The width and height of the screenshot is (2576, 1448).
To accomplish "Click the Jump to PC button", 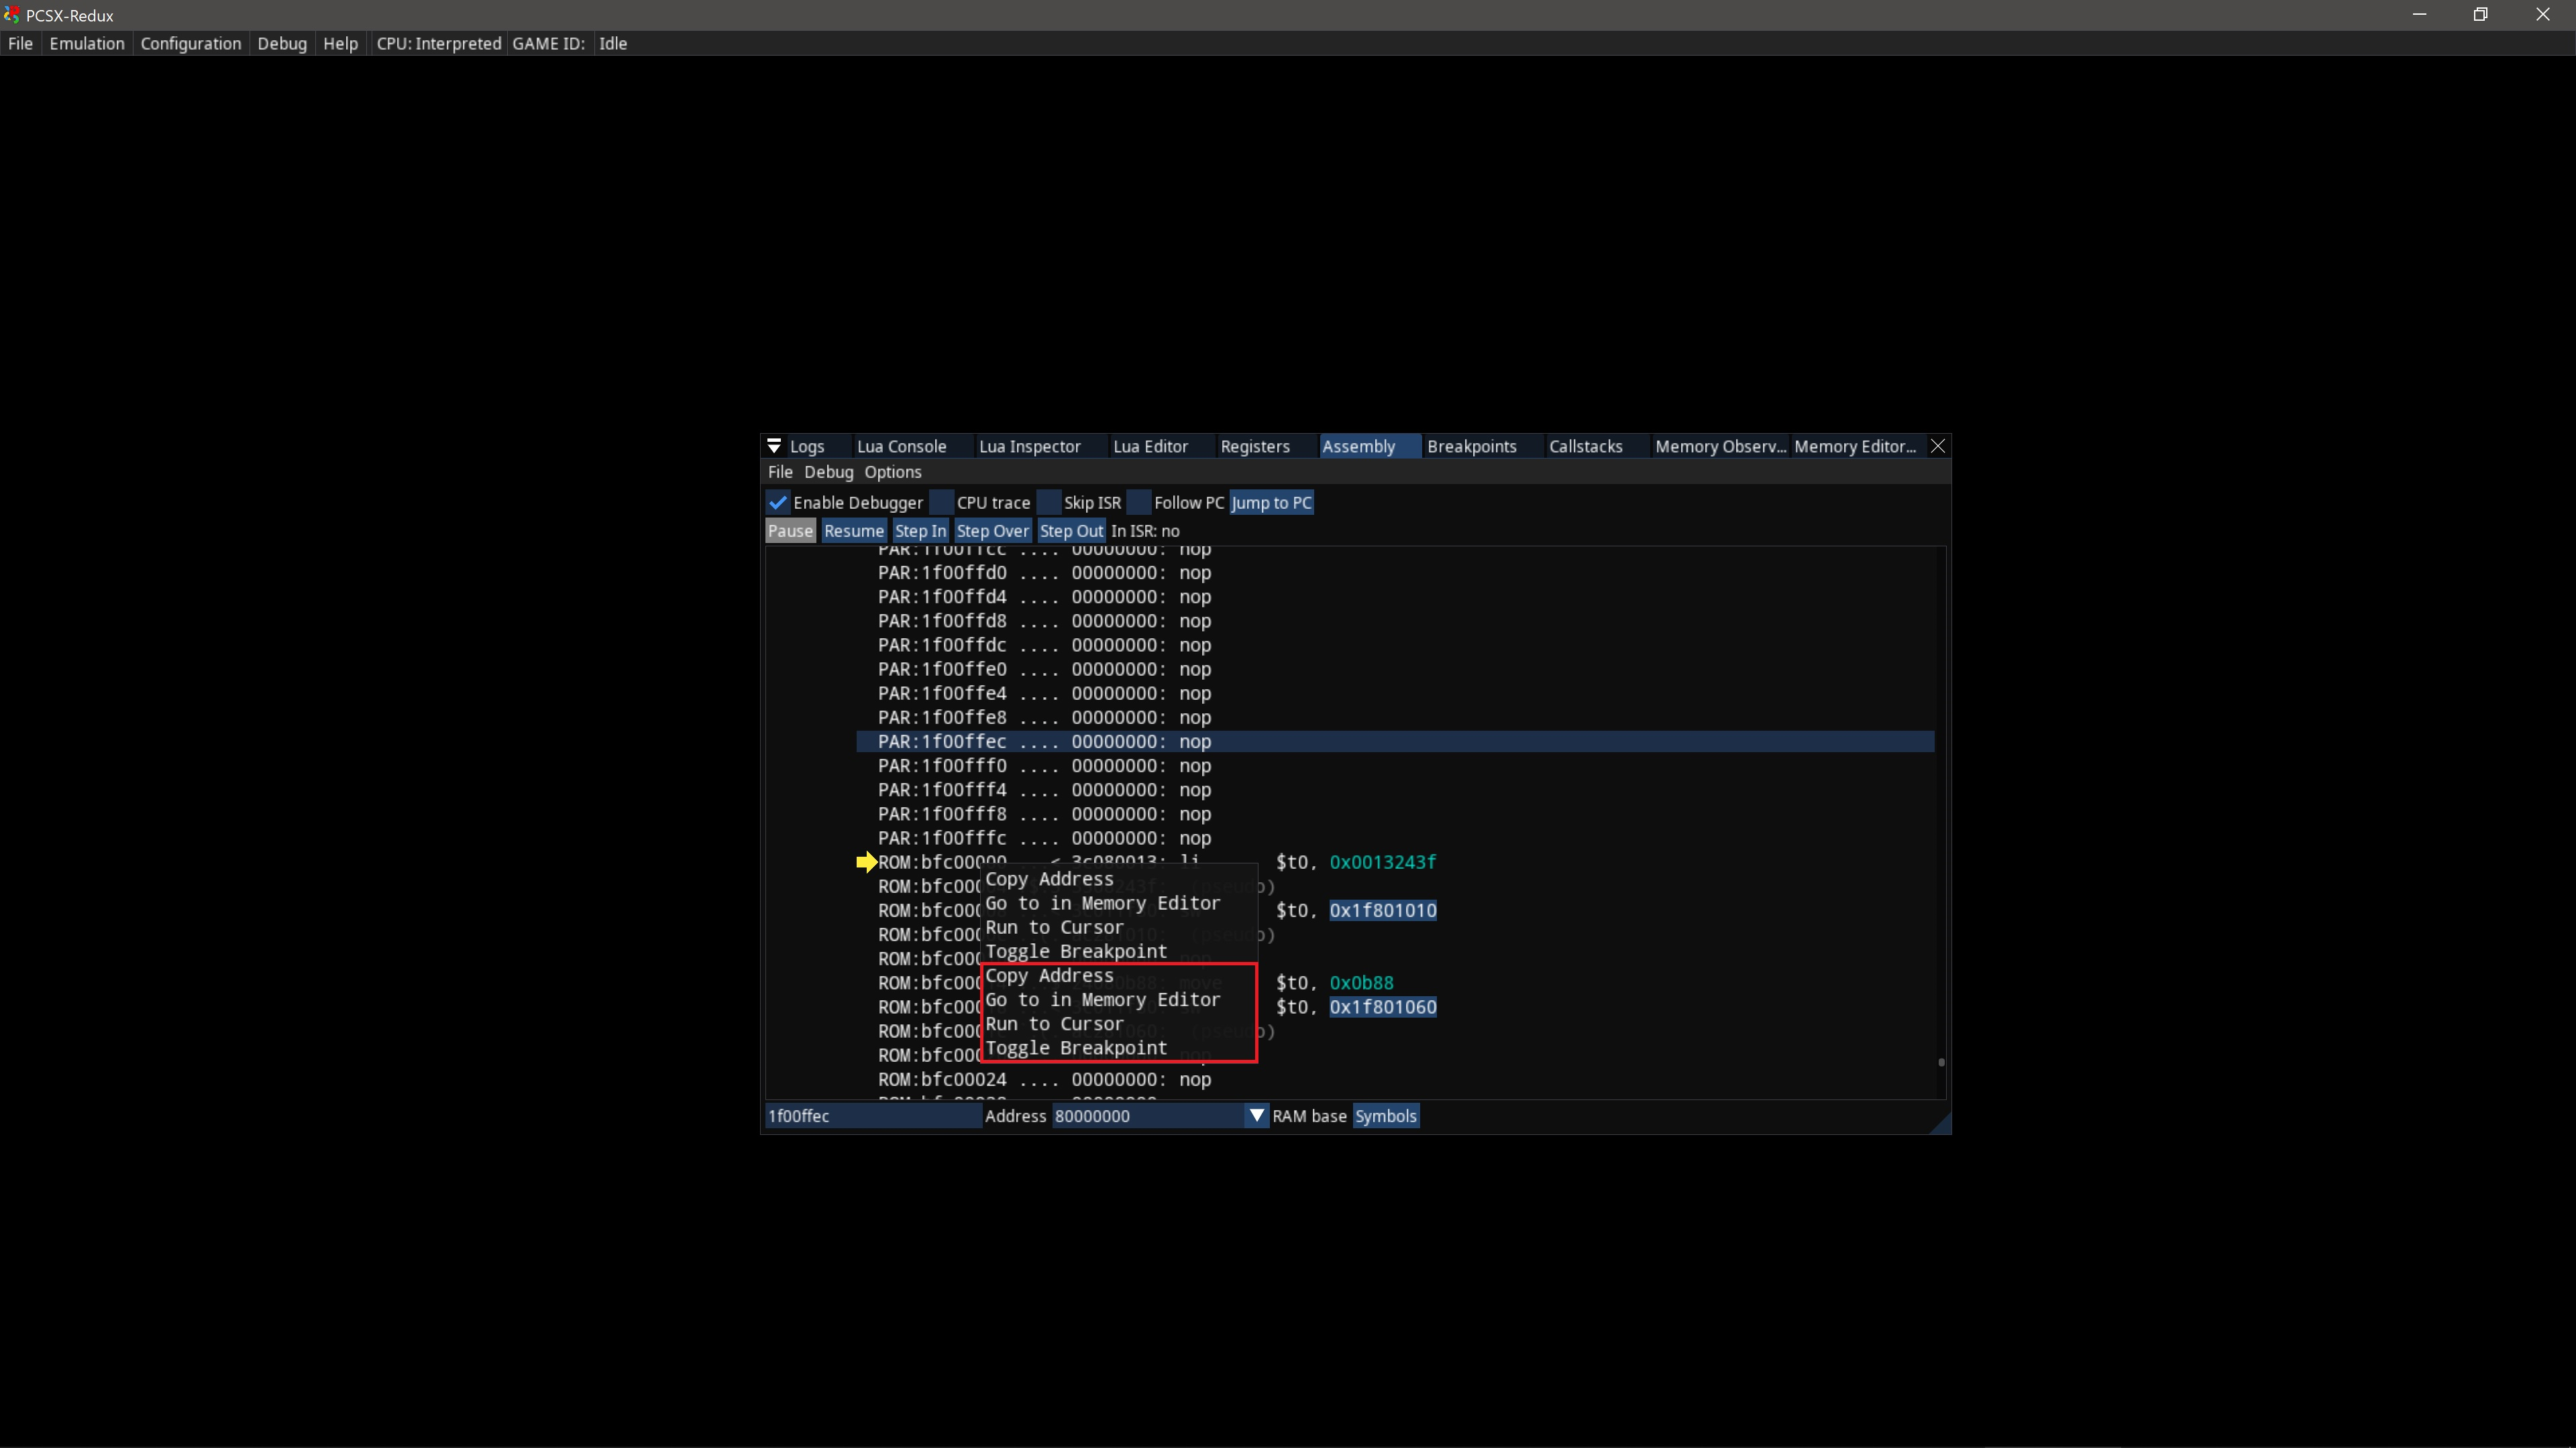I will 1271,501.
